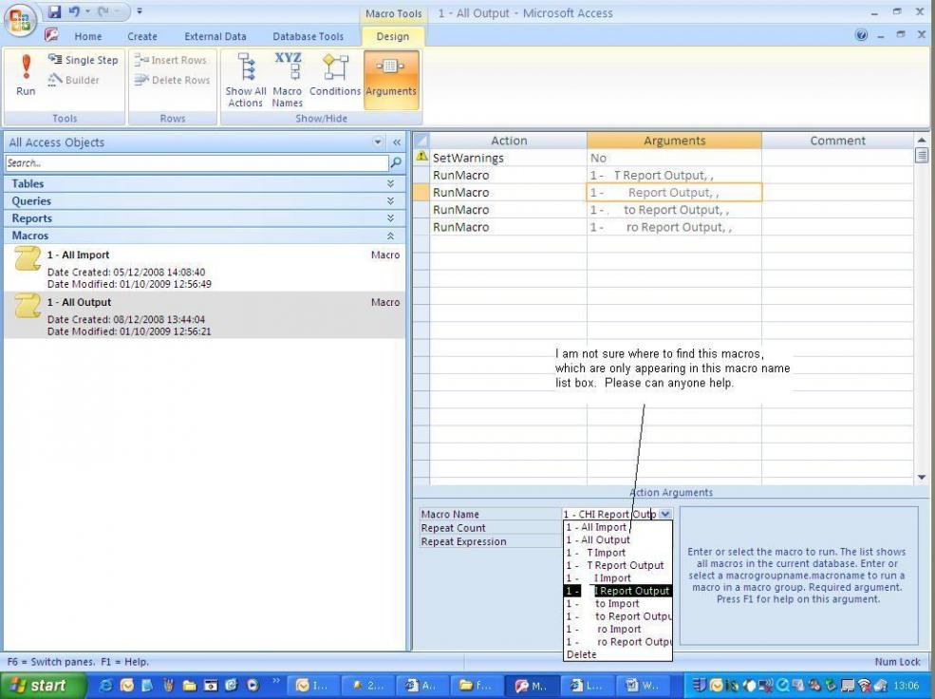The image size is (935, 699).
Task: Click the Run macro icon
Action: (26, 74)
